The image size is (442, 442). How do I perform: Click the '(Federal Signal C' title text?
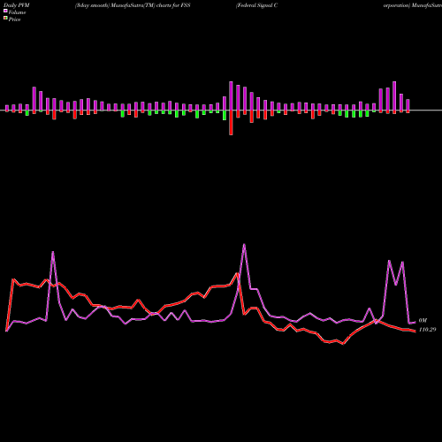[256, 5]
